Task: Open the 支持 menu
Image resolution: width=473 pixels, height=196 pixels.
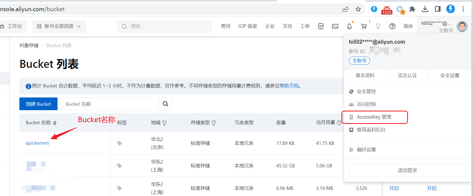Action: pyautogui.click(x=287, y=26)
